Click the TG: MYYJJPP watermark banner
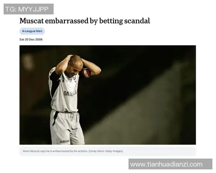 [28, 9]
